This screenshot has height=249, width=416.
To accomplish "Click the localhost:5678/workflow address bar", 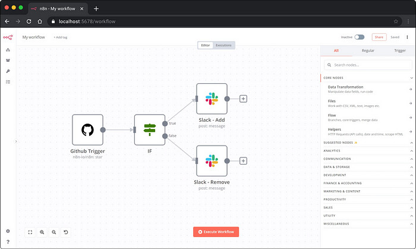I will (x=225, y=21).
